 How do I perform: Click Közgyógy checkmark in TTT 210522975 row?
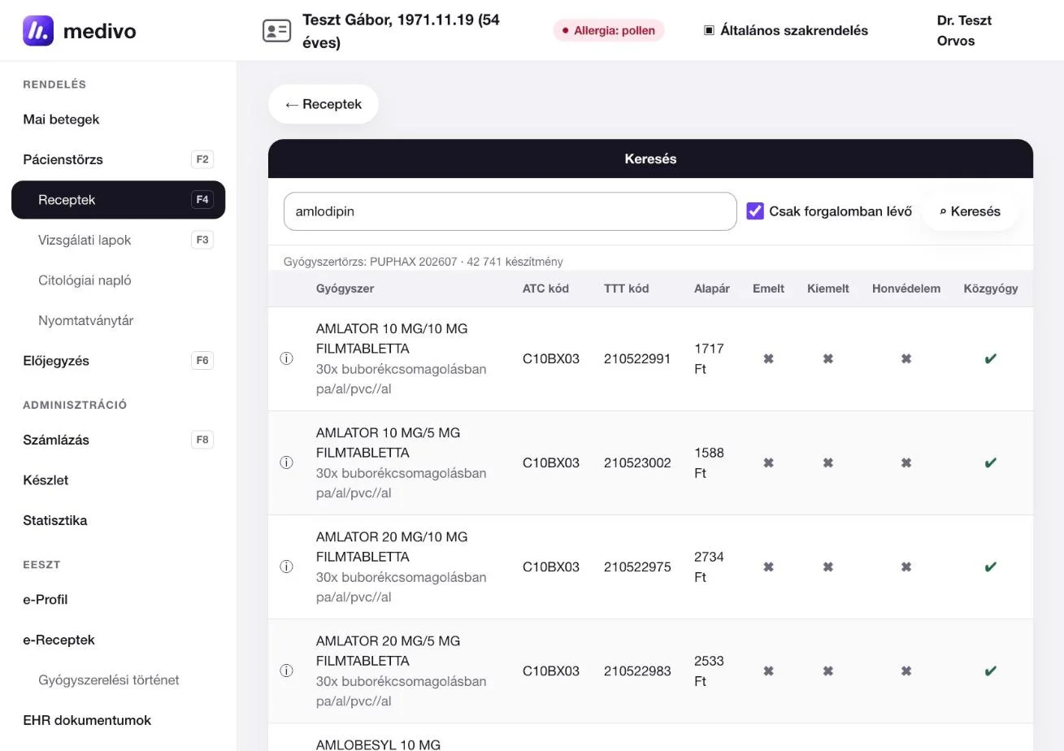990,567
